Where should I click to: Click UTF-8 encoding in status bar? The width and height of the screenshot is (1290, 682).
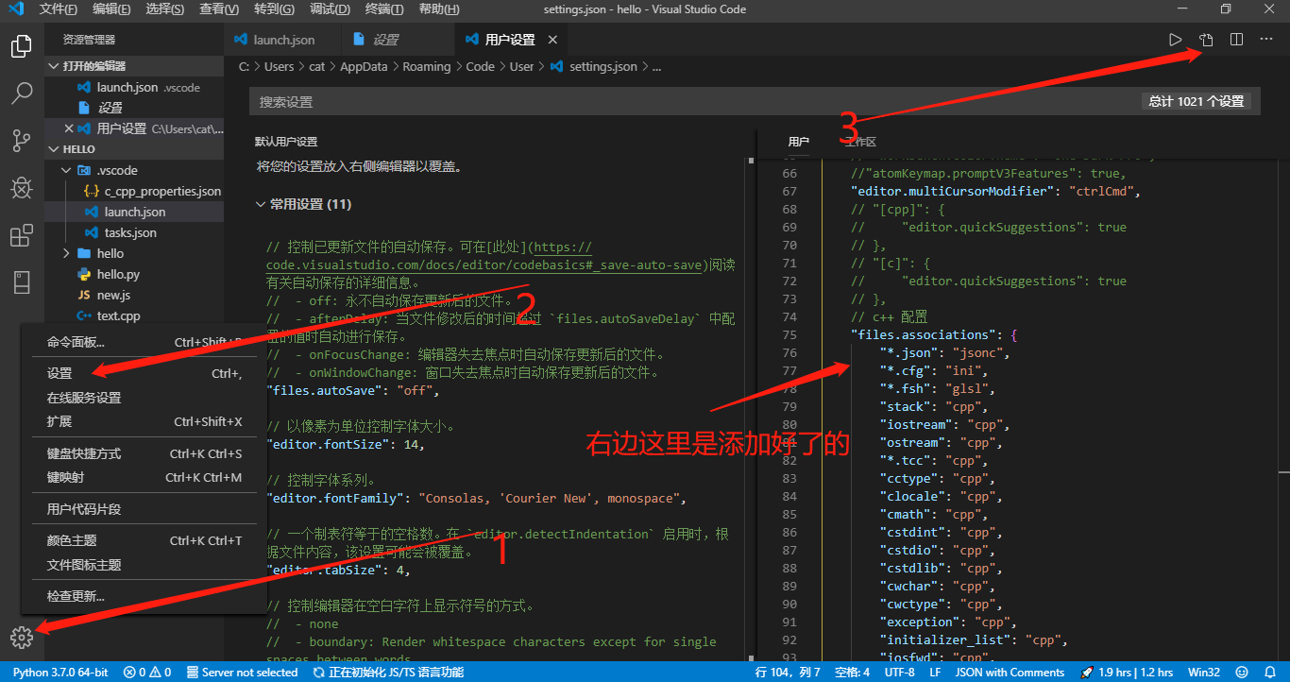point(899,673)
